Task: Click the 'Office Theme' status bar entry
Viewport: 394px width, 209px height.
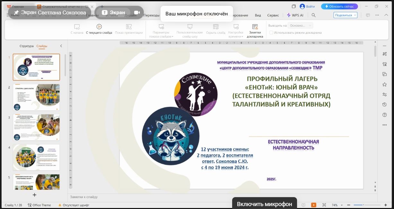Action: click(39, 205)
